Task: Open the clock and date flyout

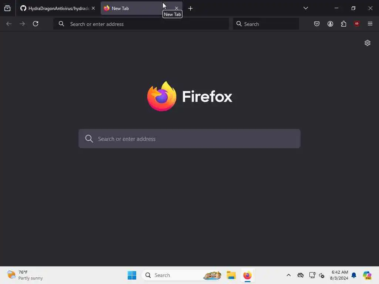Action: [339, 275]
